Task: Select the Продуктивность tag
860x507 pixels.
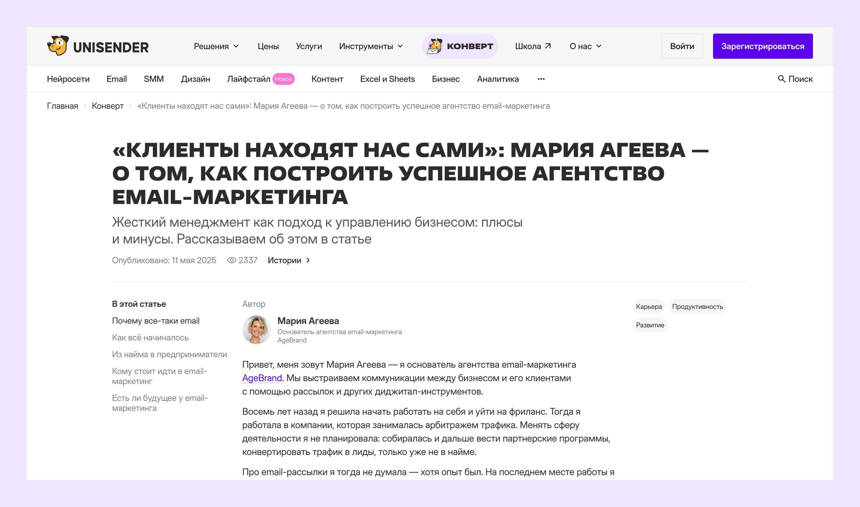Action: (x=697, y=306)
